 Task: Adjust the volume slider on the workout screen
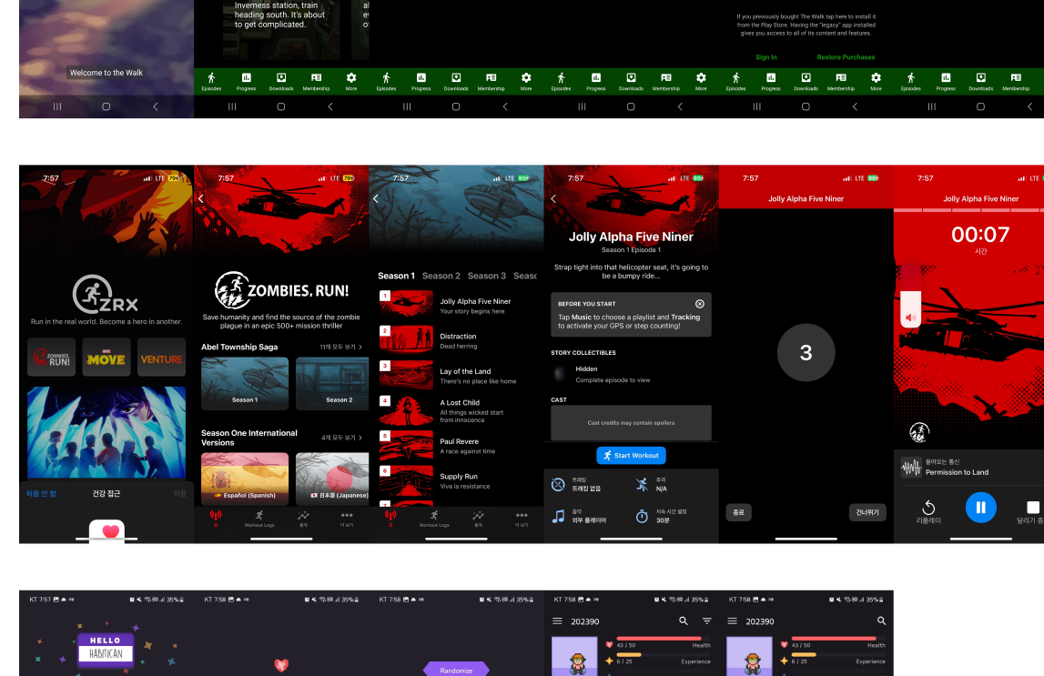pos(911,296)
